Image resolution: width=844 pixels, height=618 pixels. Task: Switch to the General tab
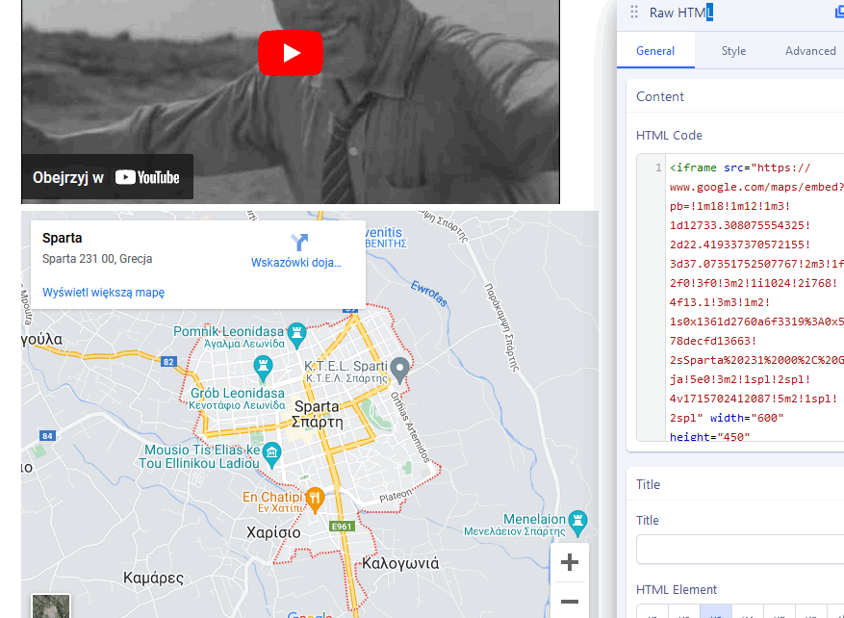655,51
